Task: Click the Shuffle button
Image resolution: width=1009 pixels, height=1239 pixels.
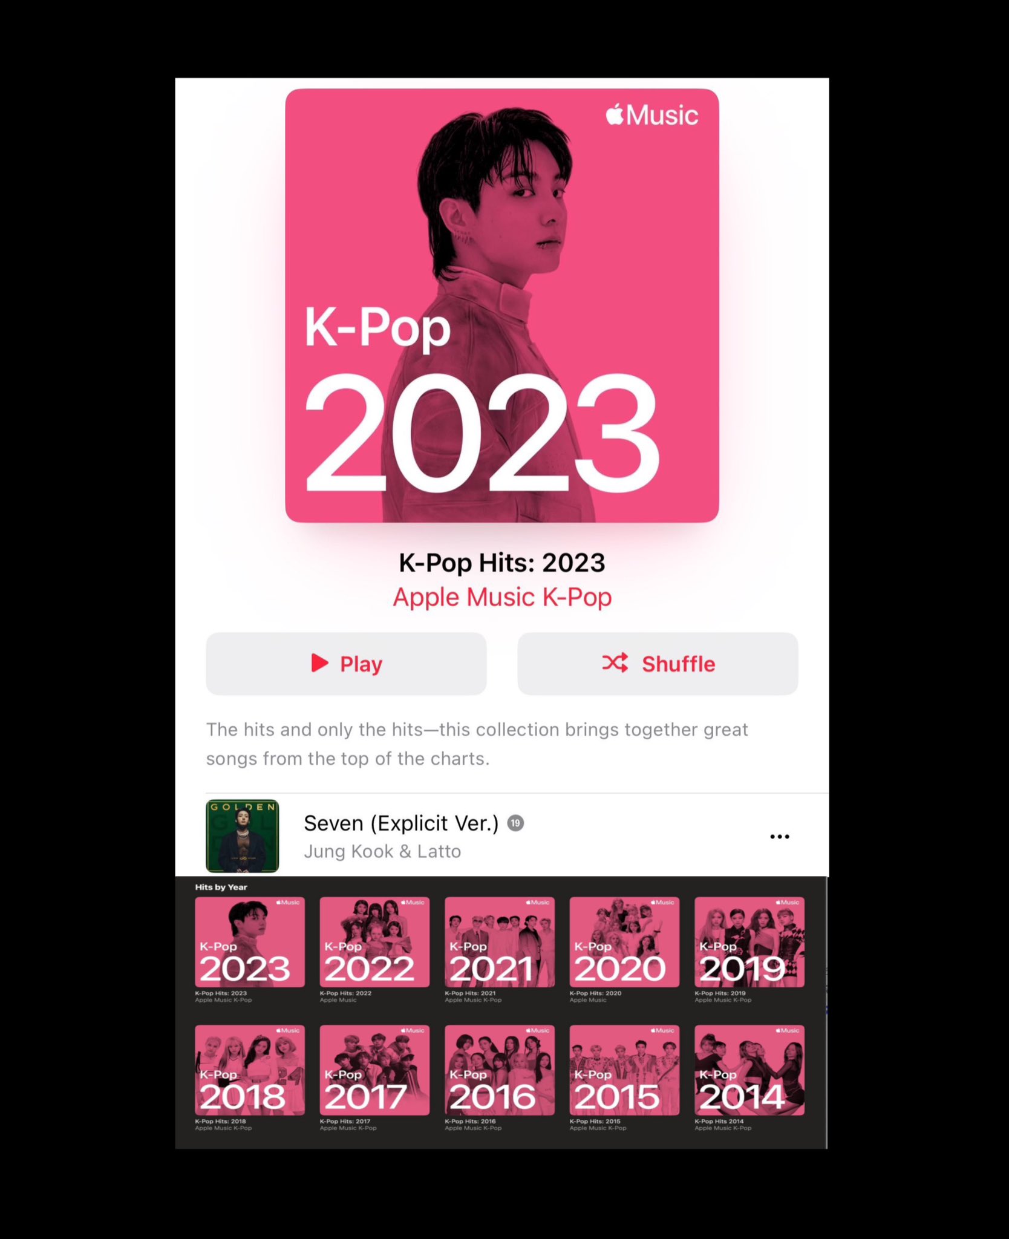Action: [x=658, y=664]
